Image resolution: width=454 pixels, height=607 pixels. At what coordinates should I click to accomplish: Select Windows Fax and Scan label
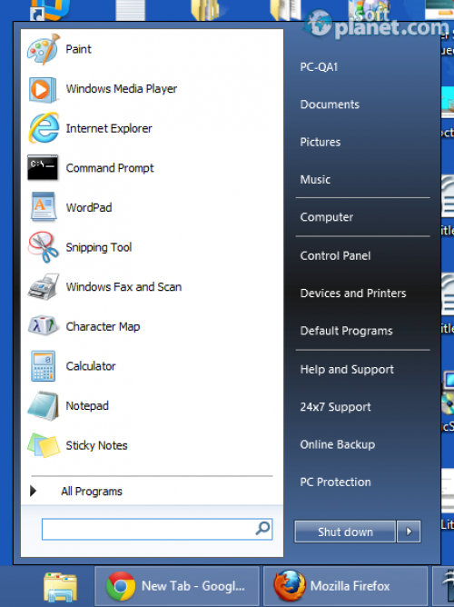123,287
